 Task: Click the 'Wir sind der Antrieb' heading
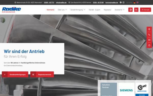coord(24,51)
